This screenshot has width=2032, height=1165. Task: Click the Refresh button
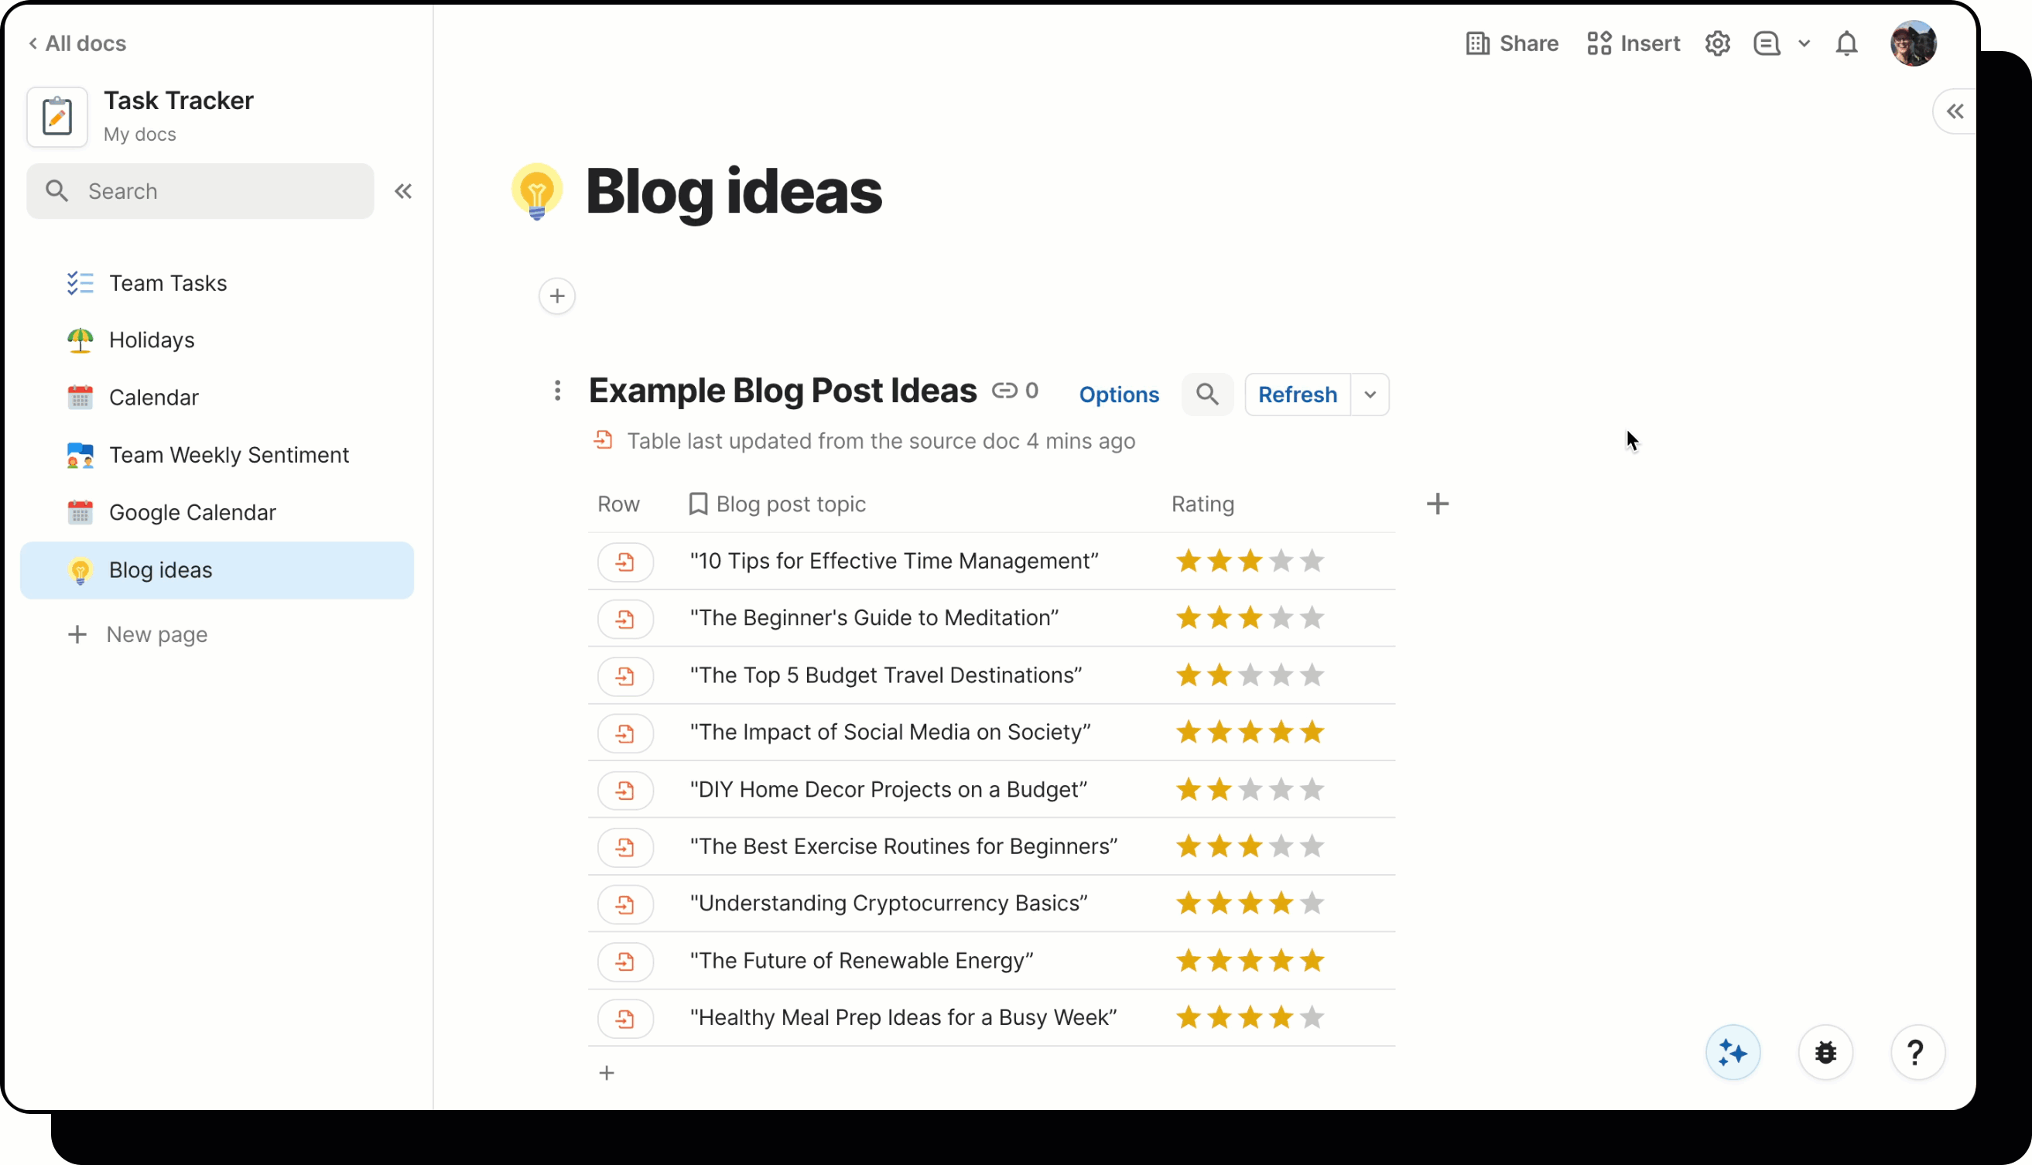[1298, 395]
